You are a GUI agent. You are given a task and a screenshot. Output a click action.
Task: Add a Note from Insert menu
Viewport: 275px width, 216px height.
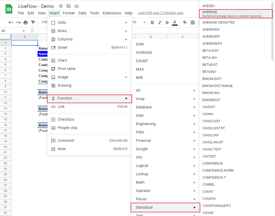[89, 149]
